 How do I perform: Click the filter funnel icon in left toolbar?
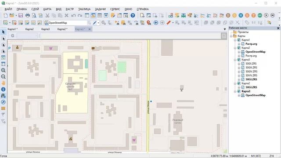coord(3,115)
